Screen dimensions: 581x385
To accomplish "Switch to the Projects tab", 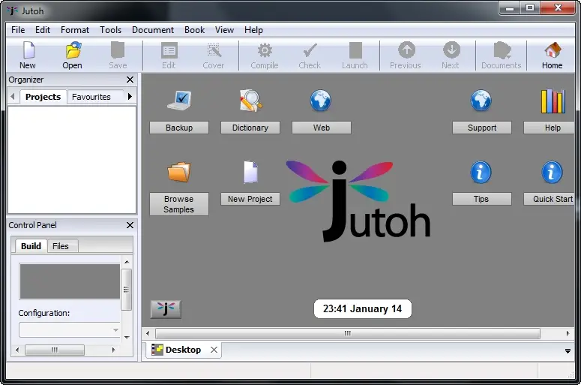I will (43, 97).
